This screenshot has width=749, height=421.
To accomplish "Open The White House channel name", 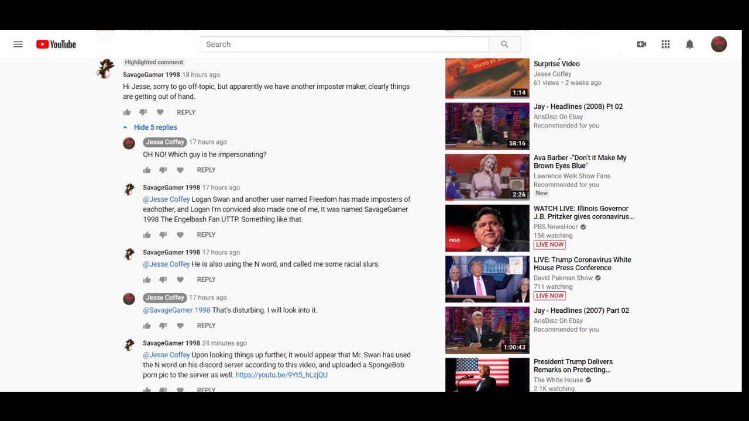I will point(558,380).
